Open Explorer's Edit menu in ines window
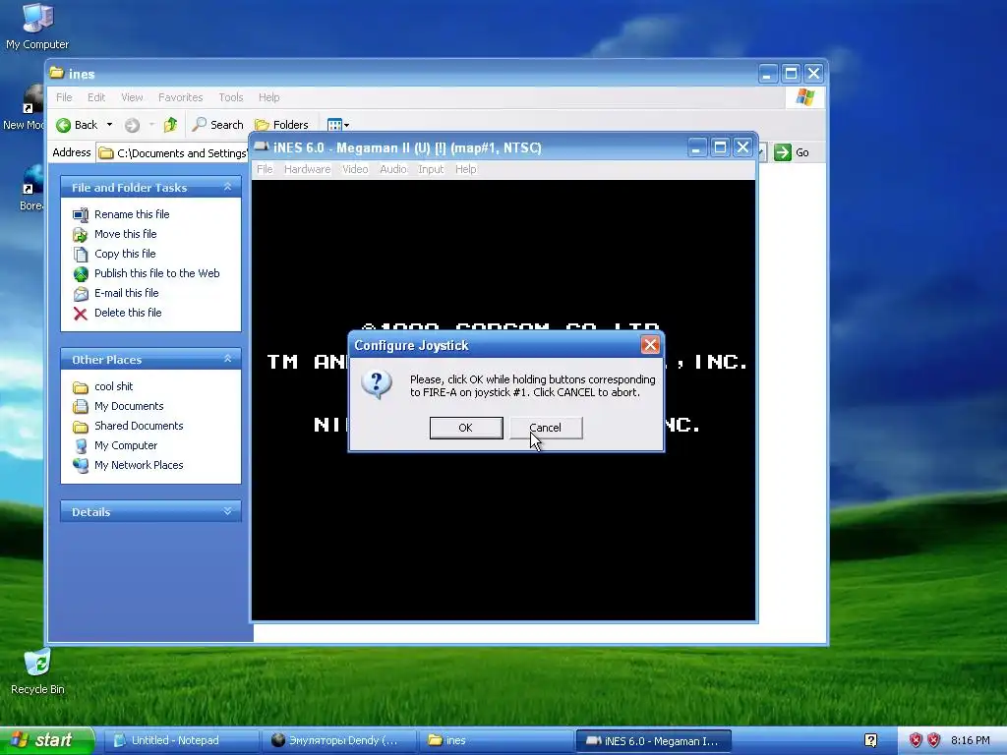This screenshot has height=755, width=1007. point(96,97)
